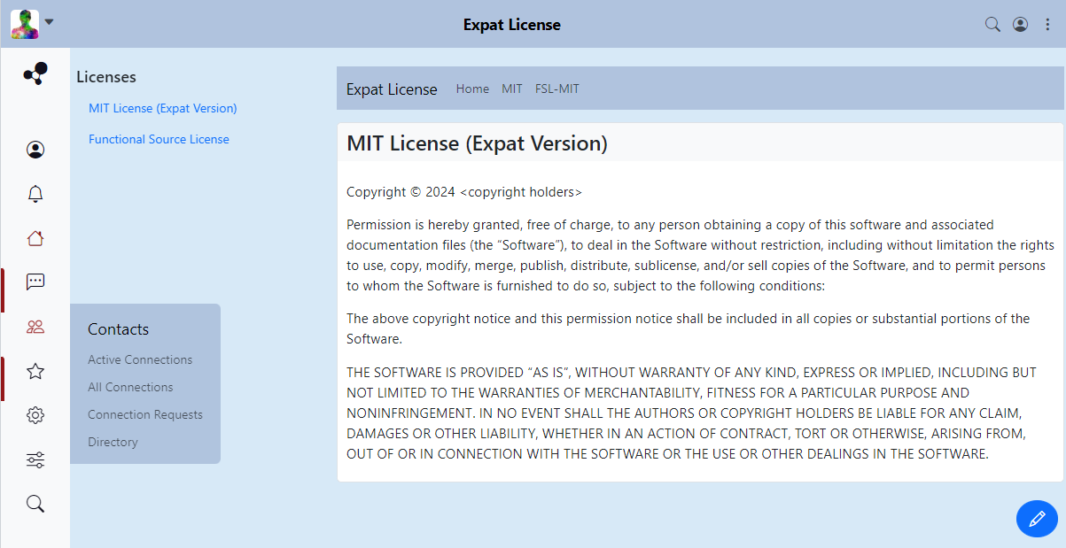The image size is (1066, 548).
Task: Go to home via house icon
Action: [35, 238]
